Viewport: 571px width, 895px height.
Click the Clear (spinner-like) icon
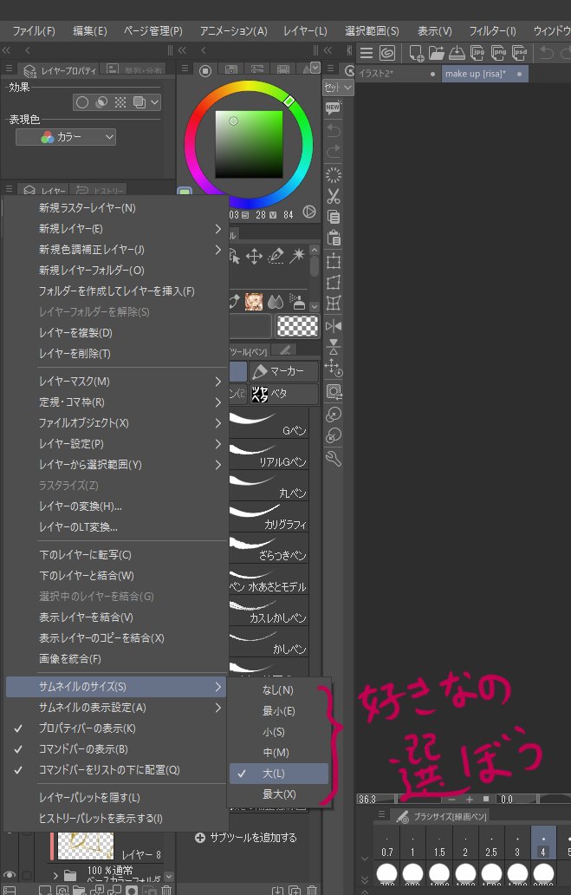point(333,175)
